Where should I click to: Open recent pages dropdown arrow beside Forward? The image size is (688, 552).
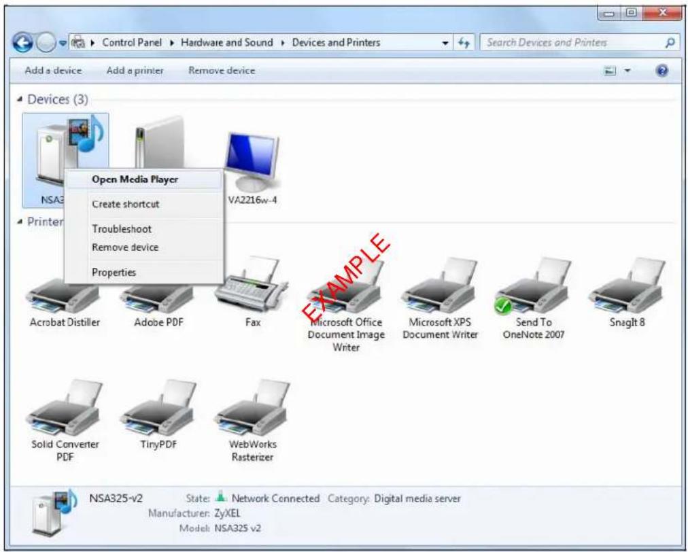coord(63,43)
